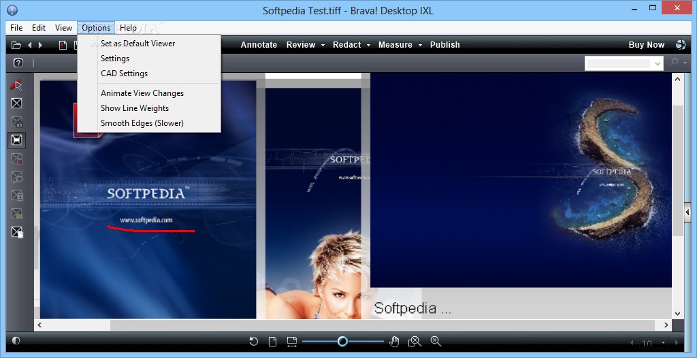Click the vertical scrollbar thumb
Screen dimensions: 697x358
(677, 170)
